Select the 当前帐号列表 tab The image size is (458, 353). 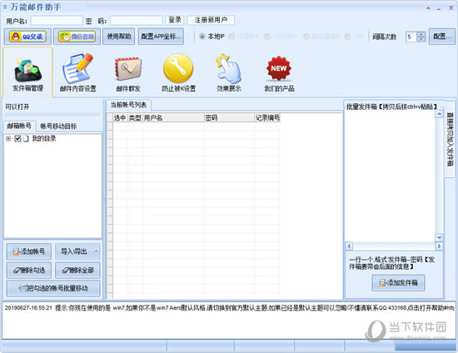128,105
